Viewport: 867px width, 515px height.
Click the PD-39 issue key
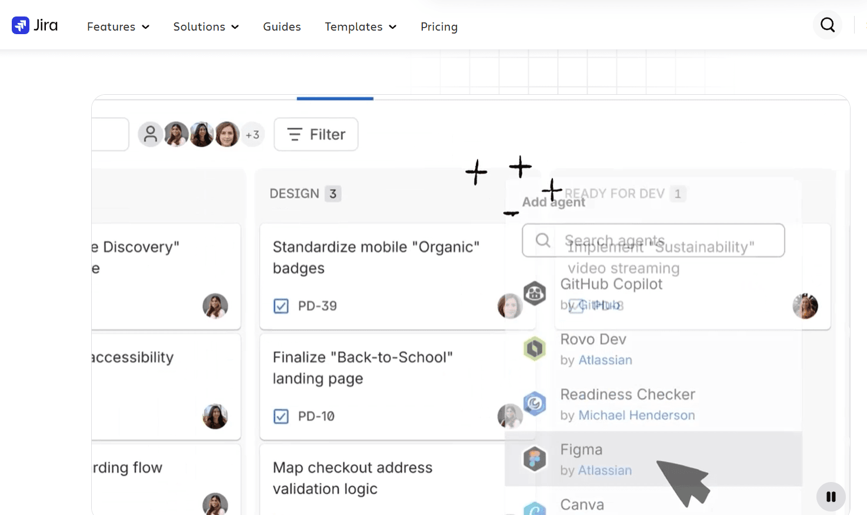(x=317, y=306)
